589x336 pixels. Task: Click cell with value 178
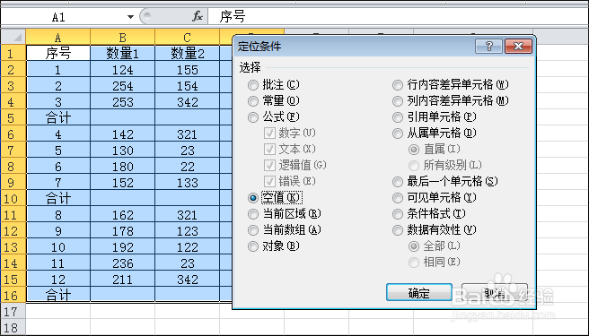point(122,230)
